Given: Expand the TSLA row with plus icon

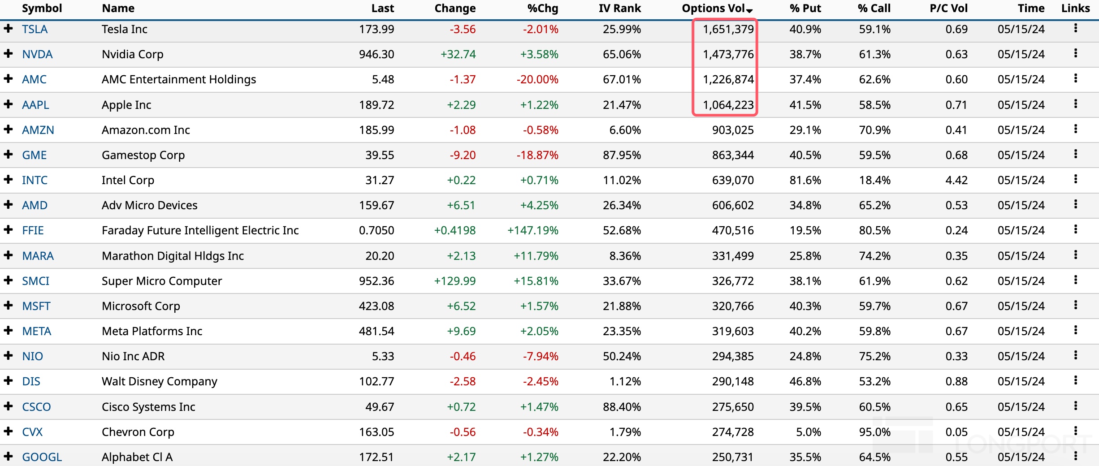Looking at the screenshot, I should coord(8,29).
